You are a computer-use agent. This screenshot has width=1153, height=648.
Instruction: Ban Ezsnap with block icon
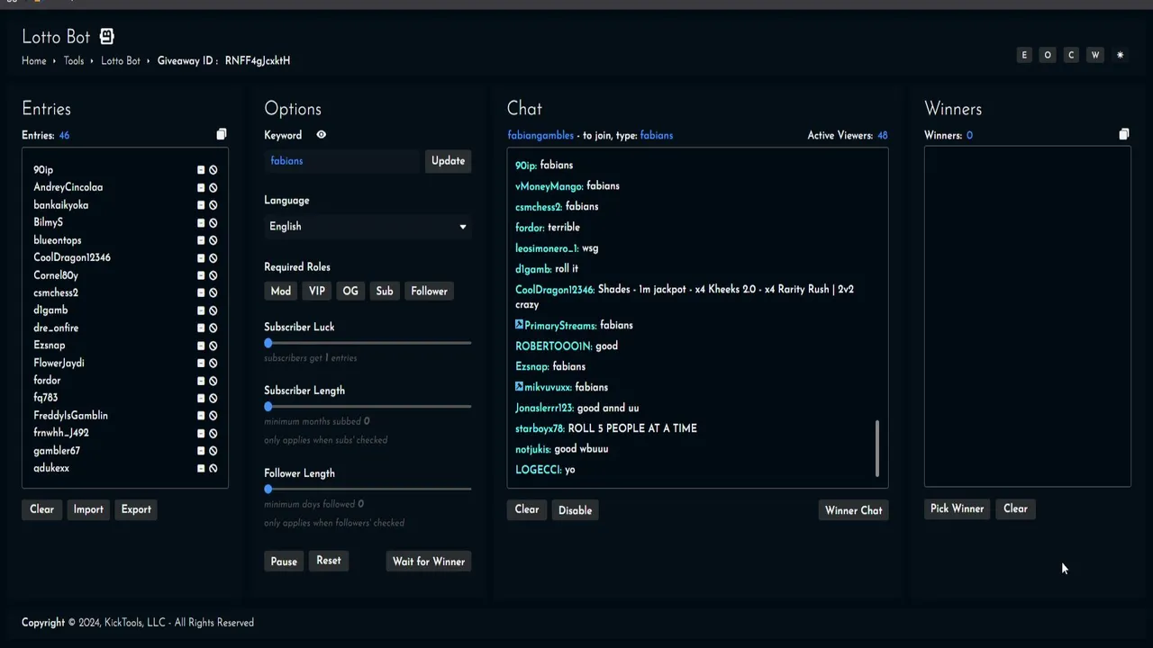click(x=213, y=346)
